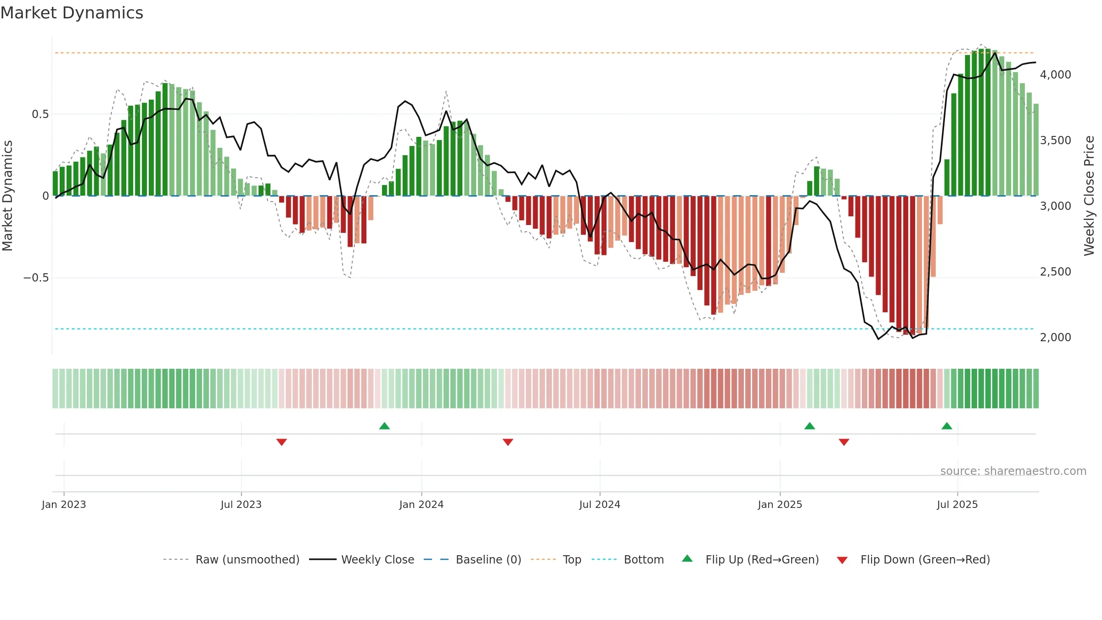Click the orange dashed Top threshold line
1102x620 pixels.
pos(545,53)
